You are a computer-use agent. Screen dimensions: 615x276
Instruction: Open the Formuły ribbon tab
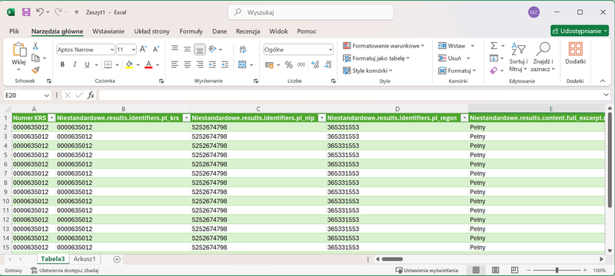click(191, 31)
